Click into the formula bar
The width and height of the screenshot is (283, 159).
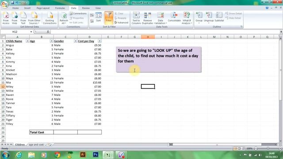pyautogui.click(x=164, y=32)
